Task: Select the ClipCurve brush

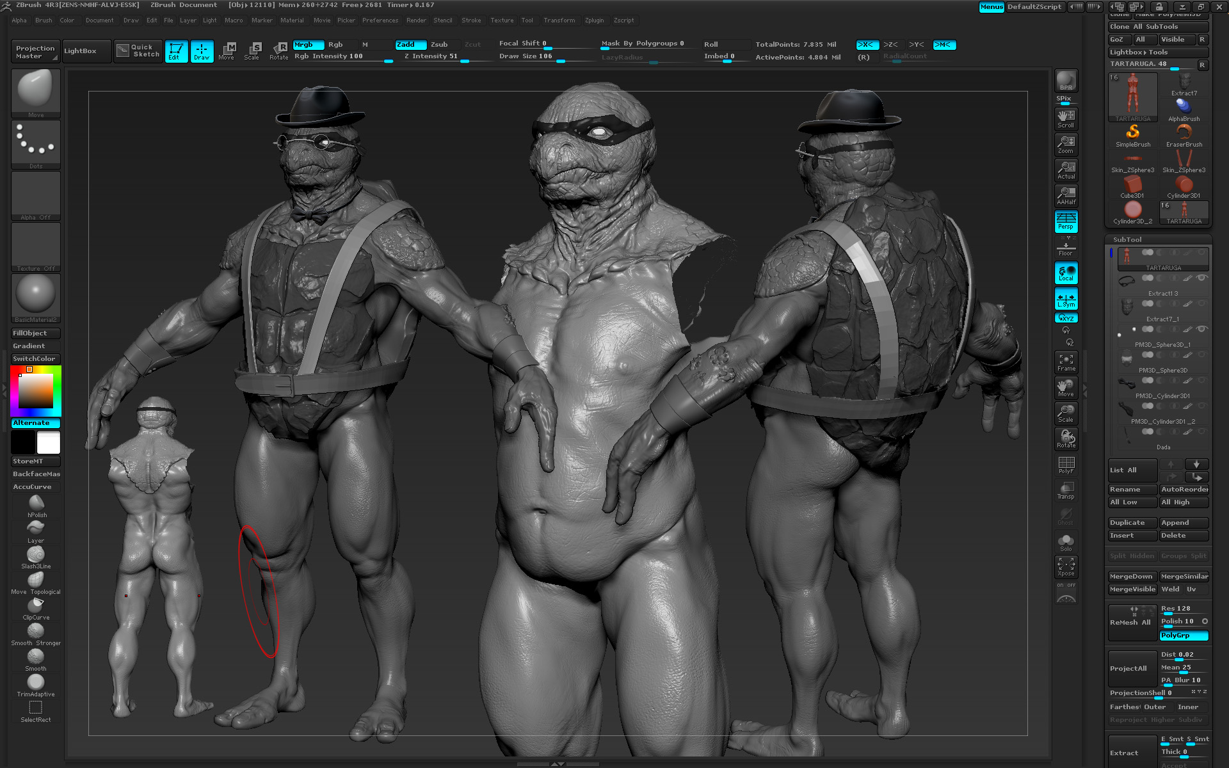Action: 36,608
